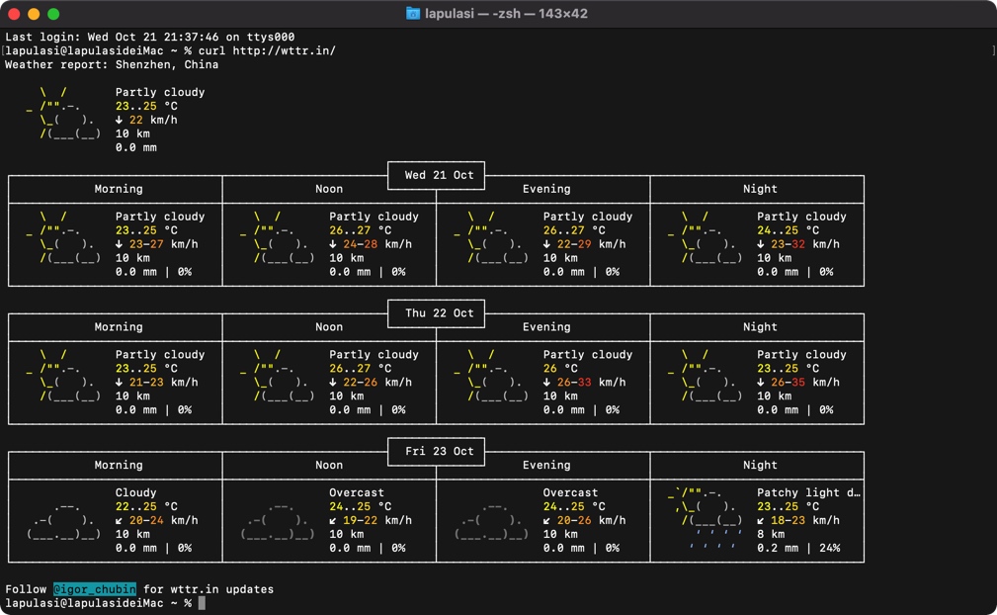The height and width of the screenshot is (615, 997).
Task: Click Wed 21 Oct Noon partly cloudy icon
Action: (x=278, y=237)
